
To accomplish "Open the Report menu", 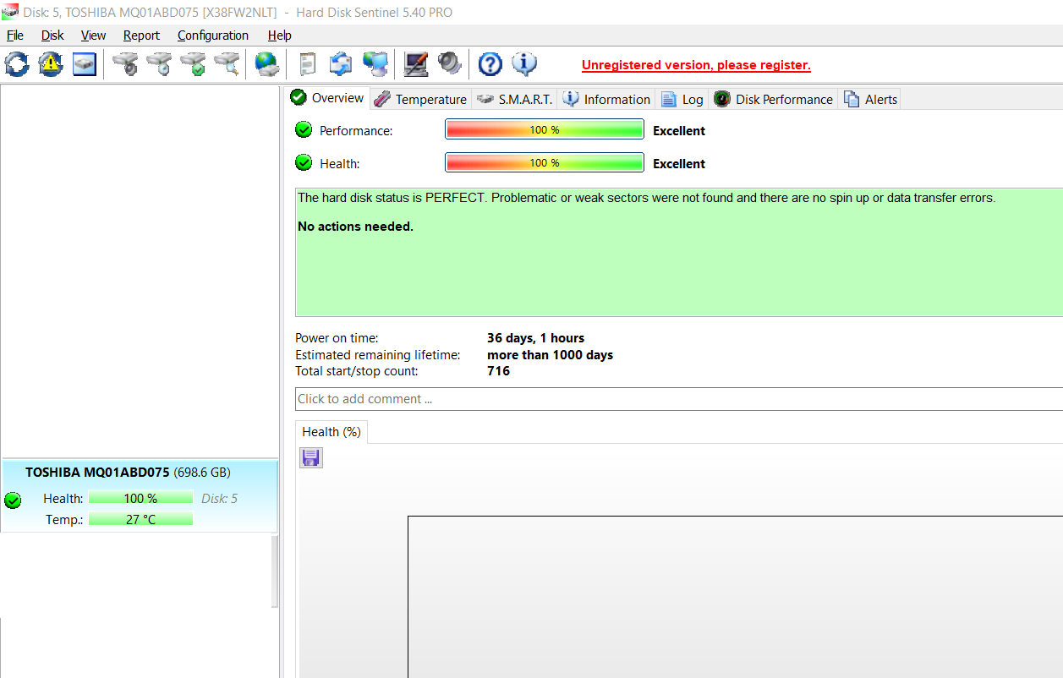I will click(141, 36).
